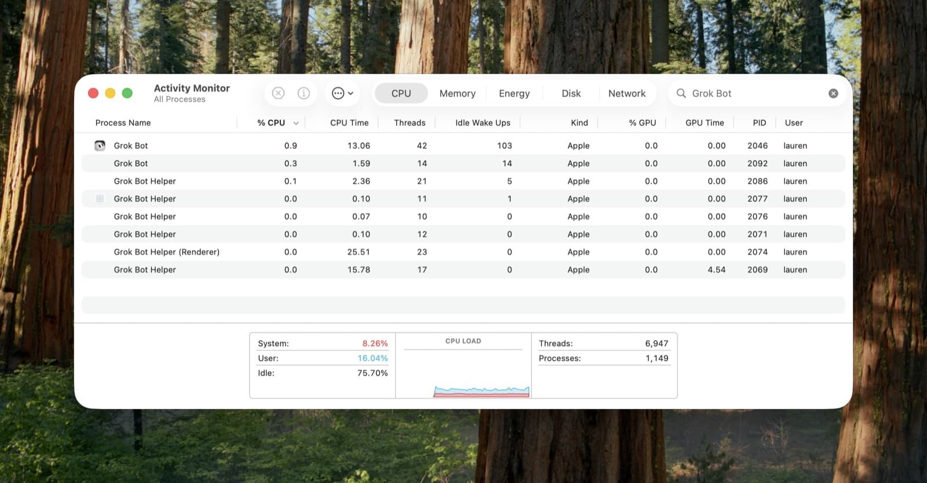This screenshot has width=927, height=483.
Task: Click the Processes count 1,149
Action: tap(656, 358)
